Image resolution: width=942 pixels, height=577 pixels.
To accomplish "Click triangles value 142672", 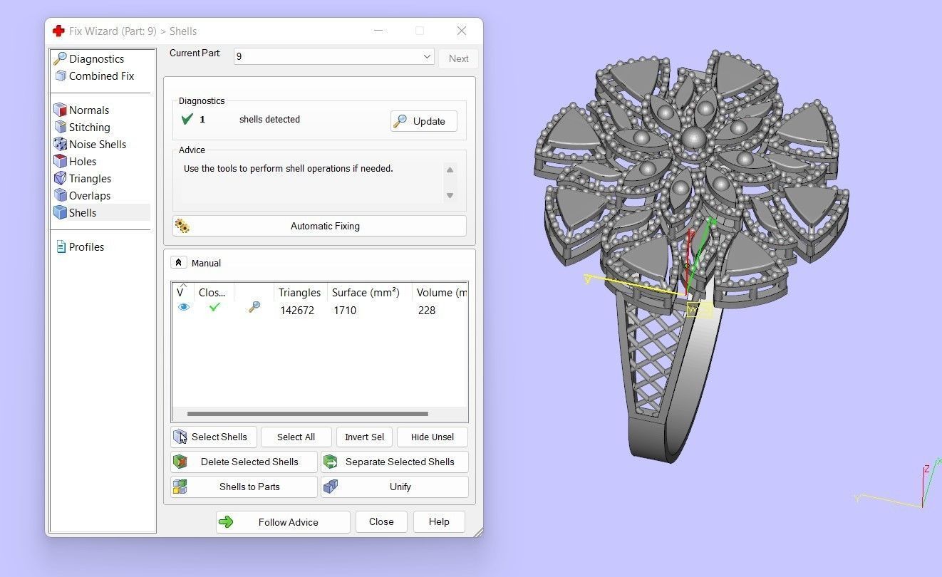I will click(297, 311).
